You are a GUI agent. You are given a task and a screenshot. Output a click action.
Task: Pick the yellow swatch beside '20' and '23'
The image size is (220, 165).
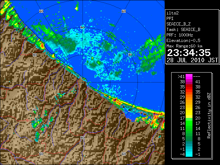(189, 113)
